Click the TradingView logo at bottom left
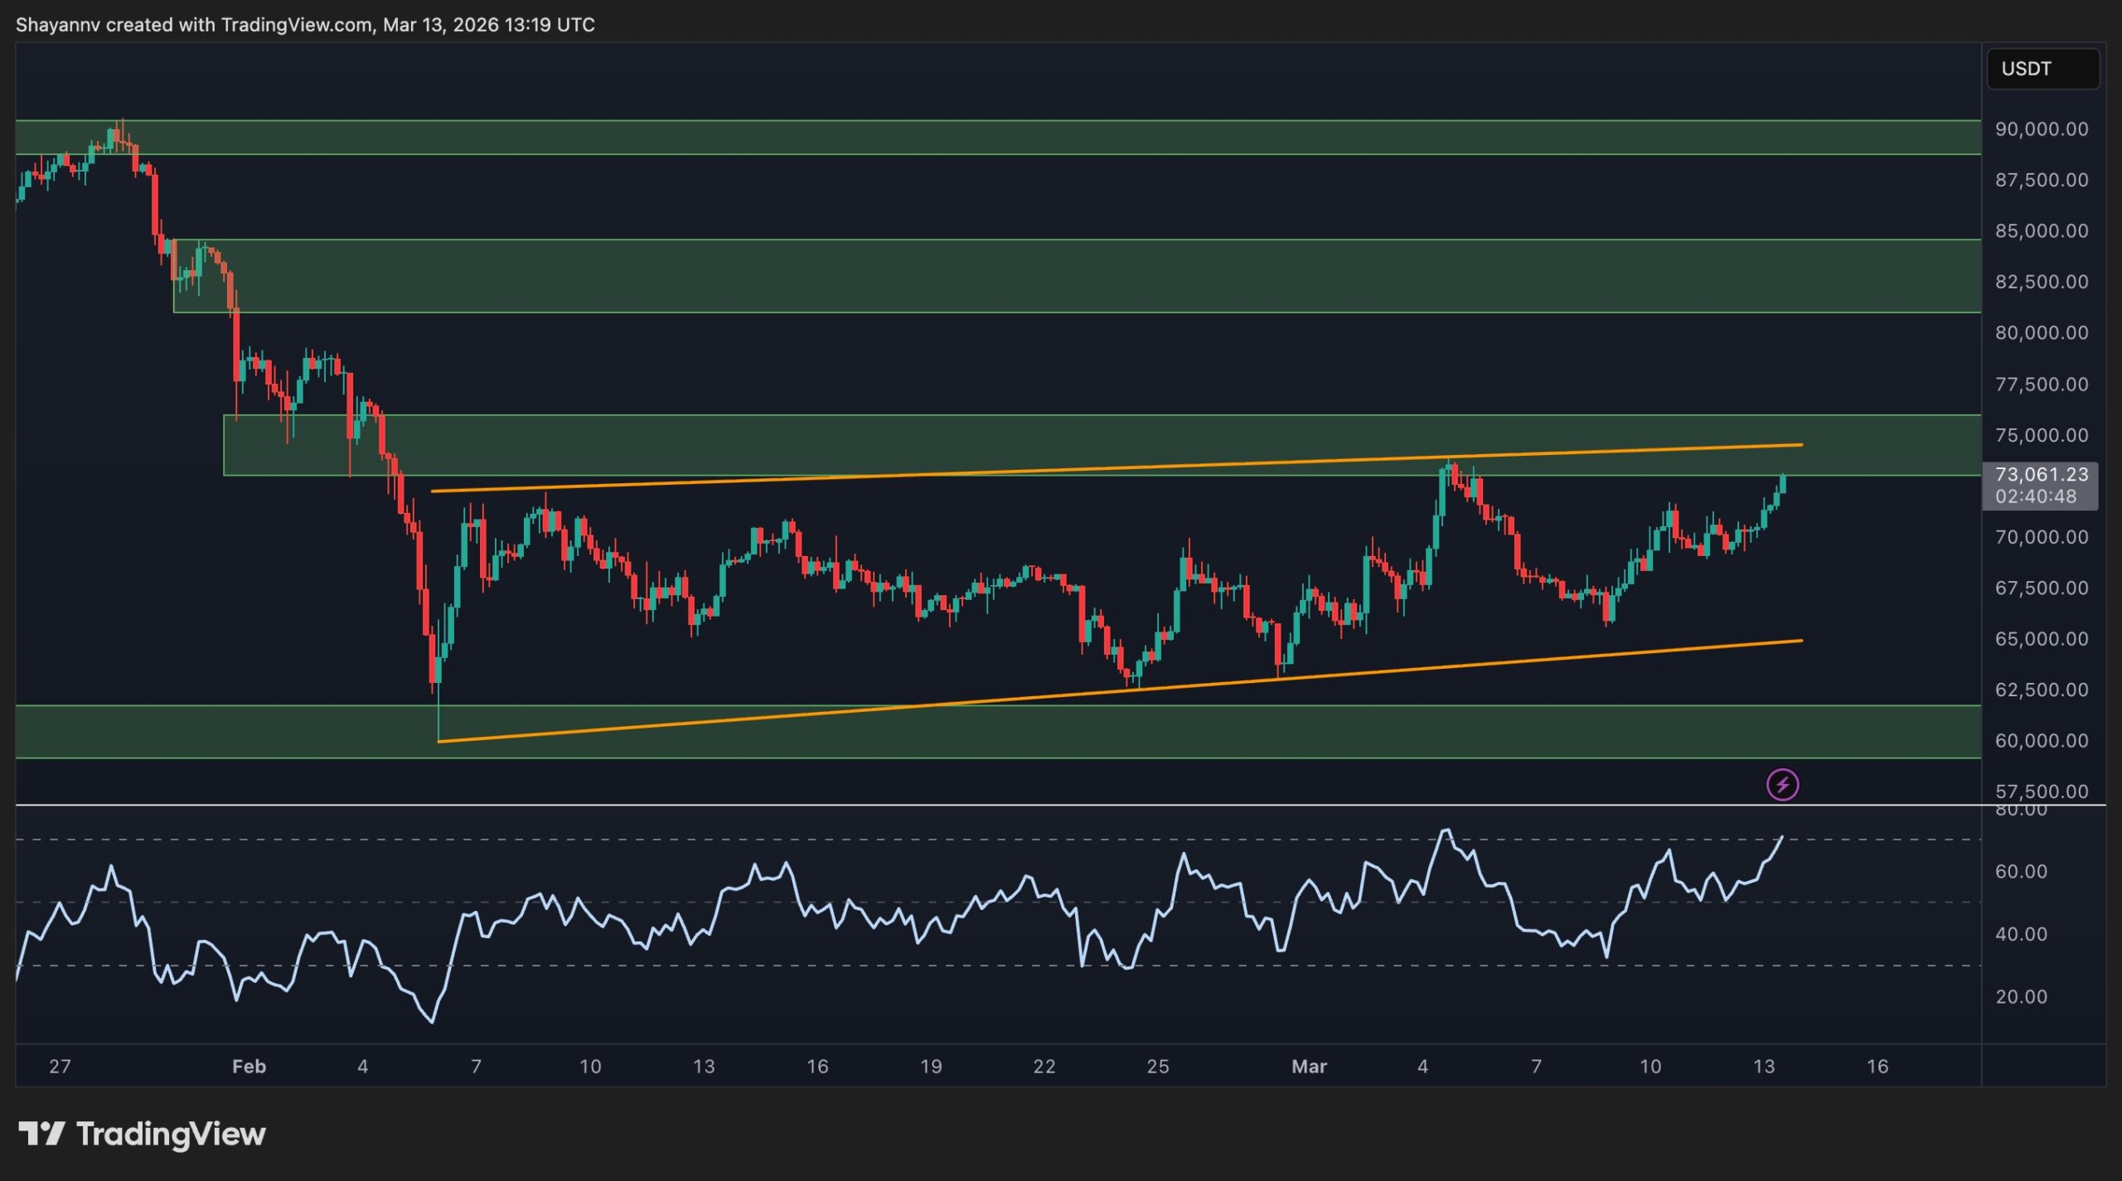The height and width of the screenshot is (1181, 2122). 142,1133
